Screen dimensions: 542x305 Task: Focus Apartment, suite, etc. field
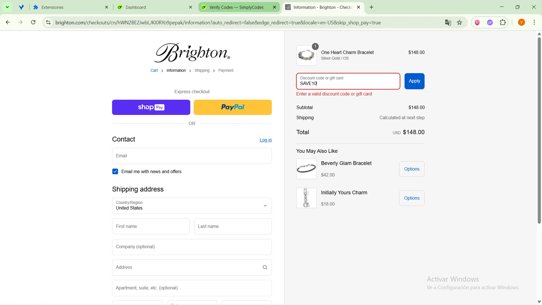pos(192,288)
